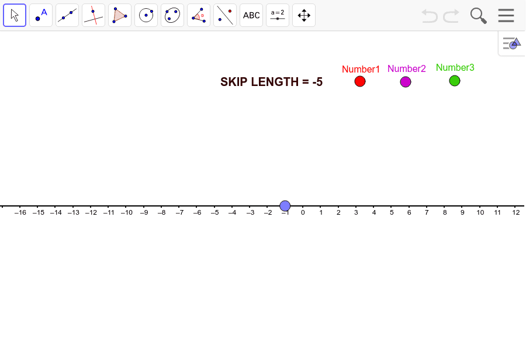Click the –3 label on the number line
Viewport: 526px width, 351px height.
(x=250, y=212)
